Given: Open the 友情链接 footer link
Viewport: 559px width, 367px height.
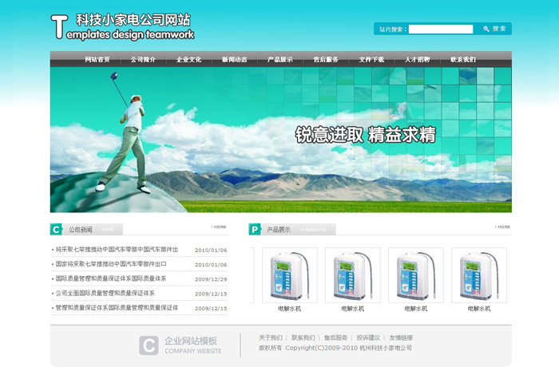Looking at the screenshot, I should click(x=401, y=337).
